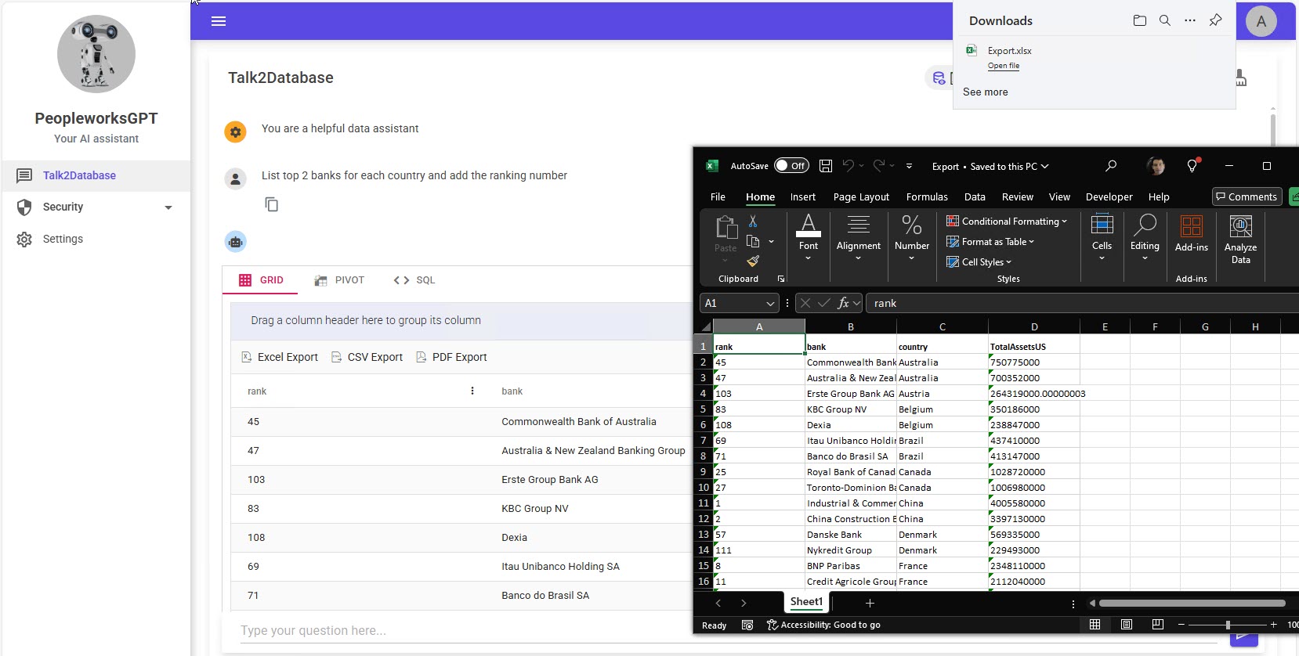
Task: Click Open file link for Export.xlsx
Action: coord(1004,66)
